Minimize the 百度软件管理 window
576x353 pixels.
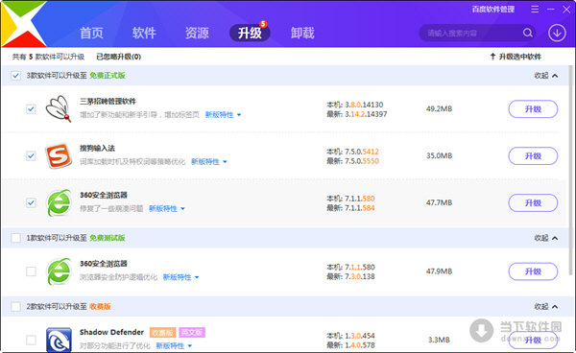point(551,10)
